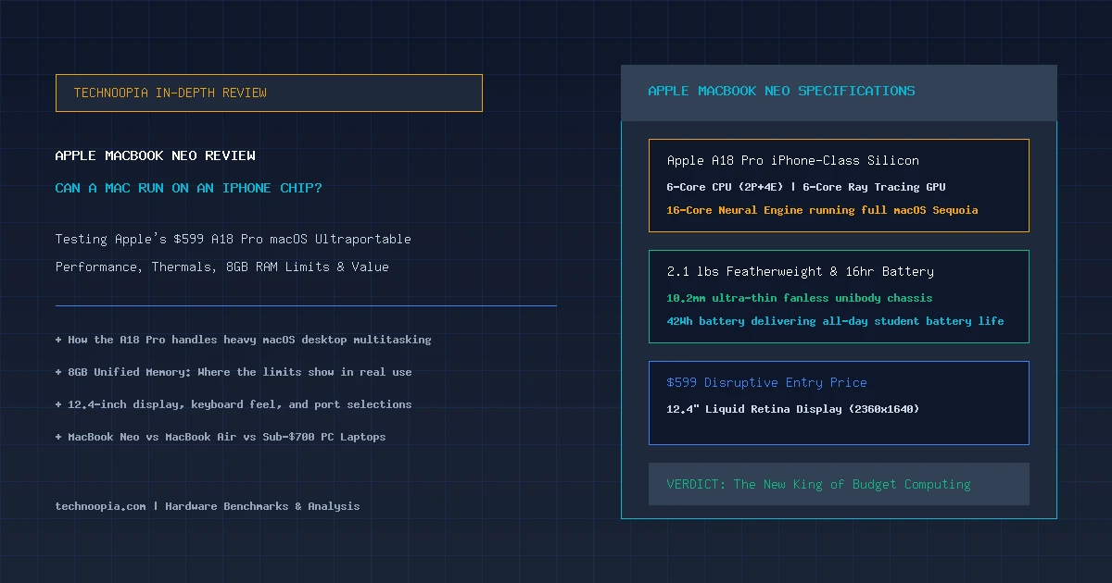Click the 8GB Unified Memory limits bullet
The image size is (1112, 583).
[x=234, y=372]
